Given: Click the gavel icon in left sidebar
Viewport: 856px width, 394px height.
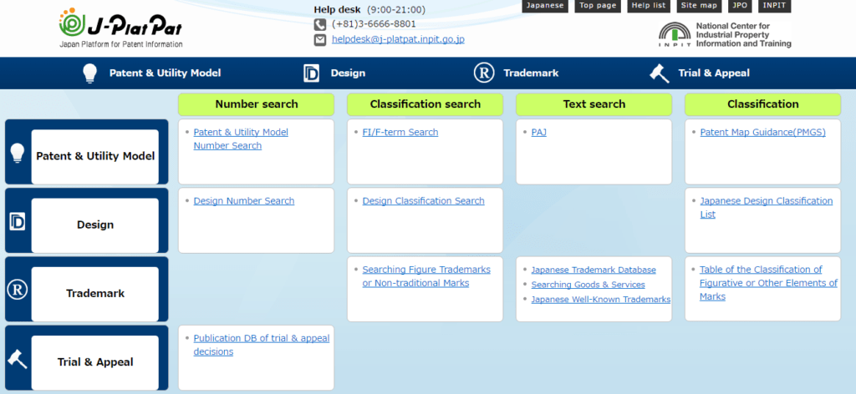Looking at the screenshot, I should tap(17, 359).
